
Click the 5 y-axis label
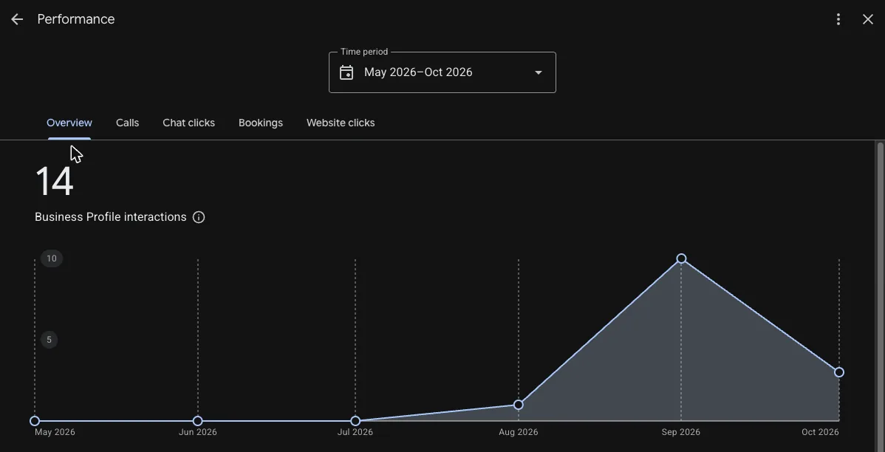pos(49,340)
